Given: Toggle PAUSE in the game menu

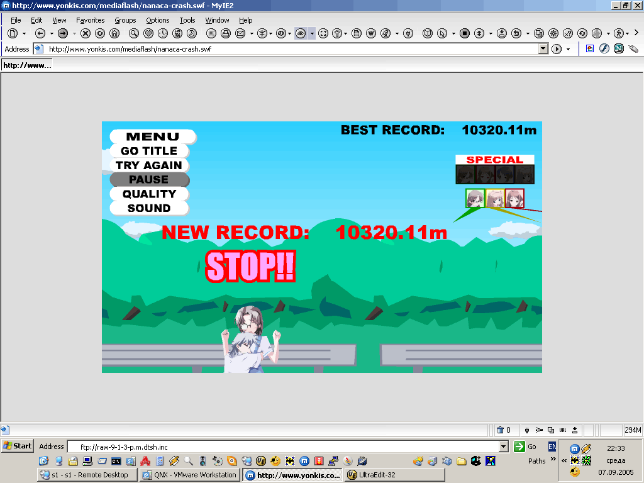Looking at the screenshot, I should pos(150,179).
